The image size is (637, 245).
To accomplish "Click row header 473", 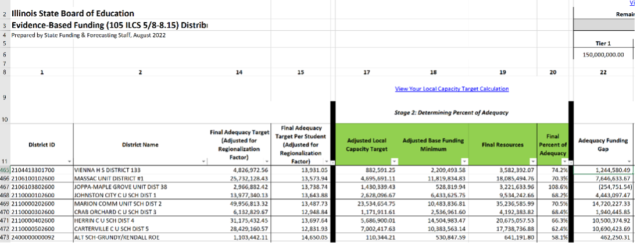I will [x=5, y=239].
